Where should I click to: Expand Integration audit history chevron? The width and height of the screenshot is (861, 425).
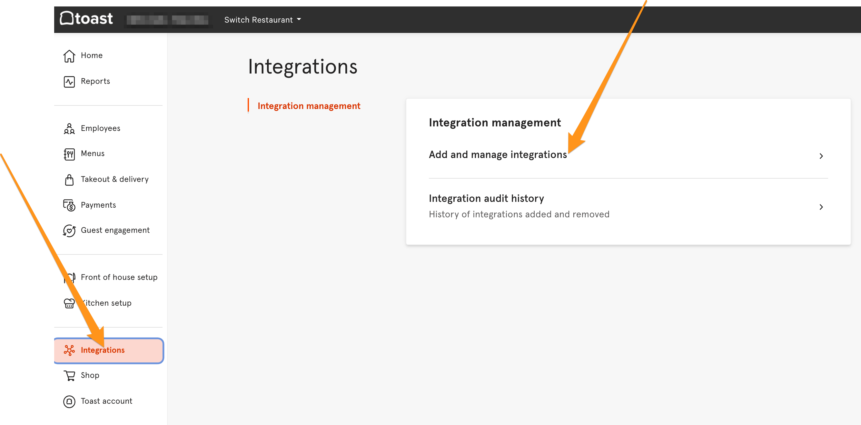pos(821,207)
